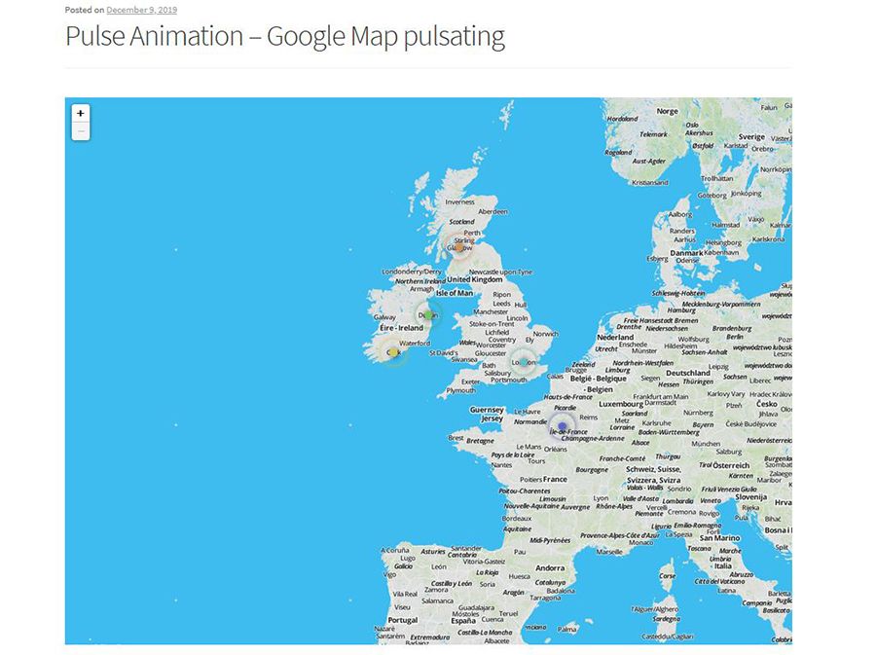Click the Slovenija map label

coord(750,497)
